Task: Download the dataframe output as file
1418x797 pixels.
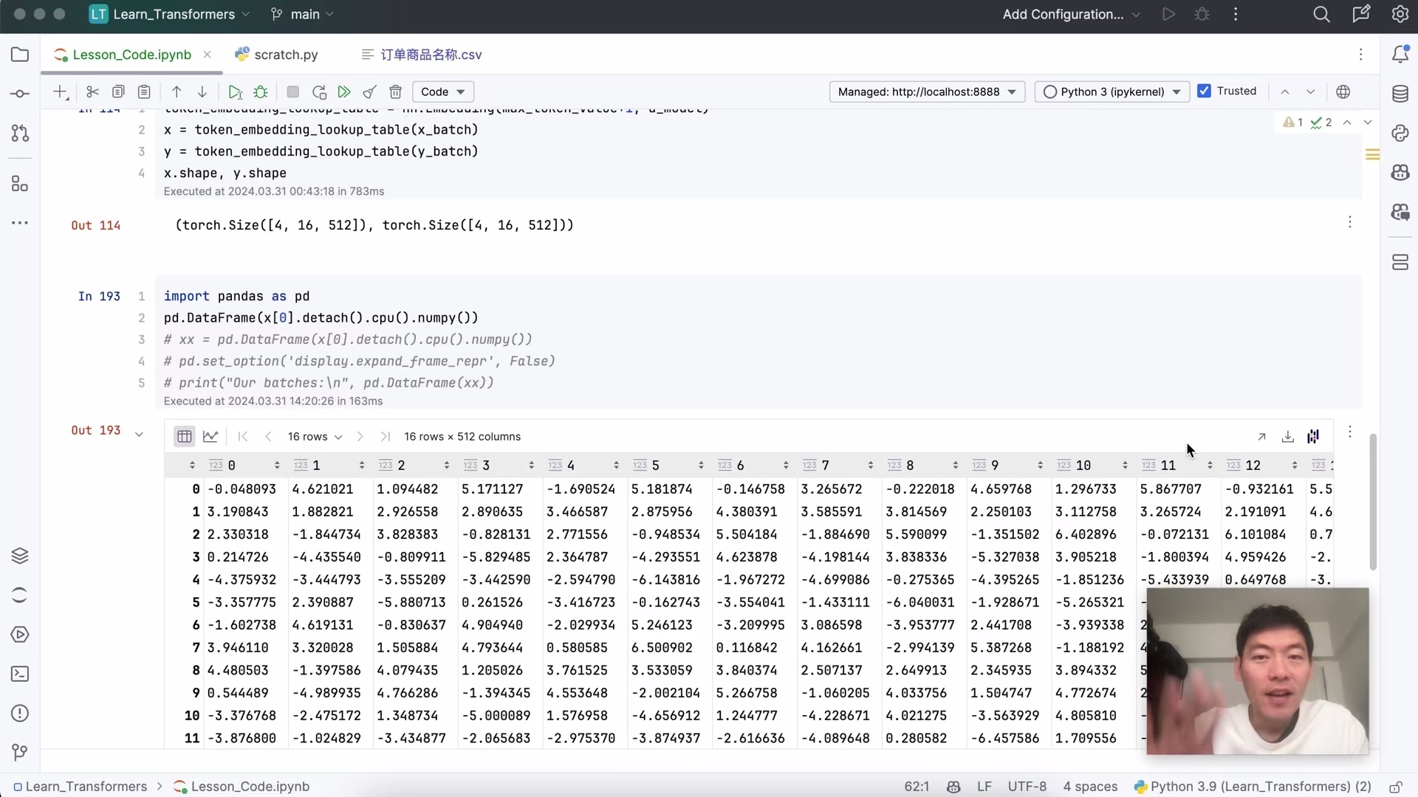Action: 1287,437
